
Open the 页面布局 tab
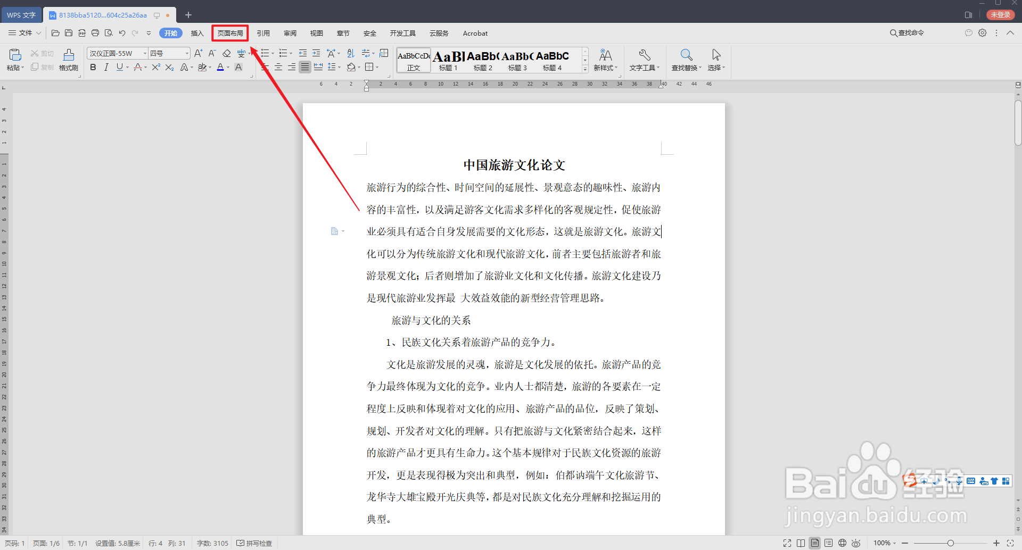pos(230,33)
